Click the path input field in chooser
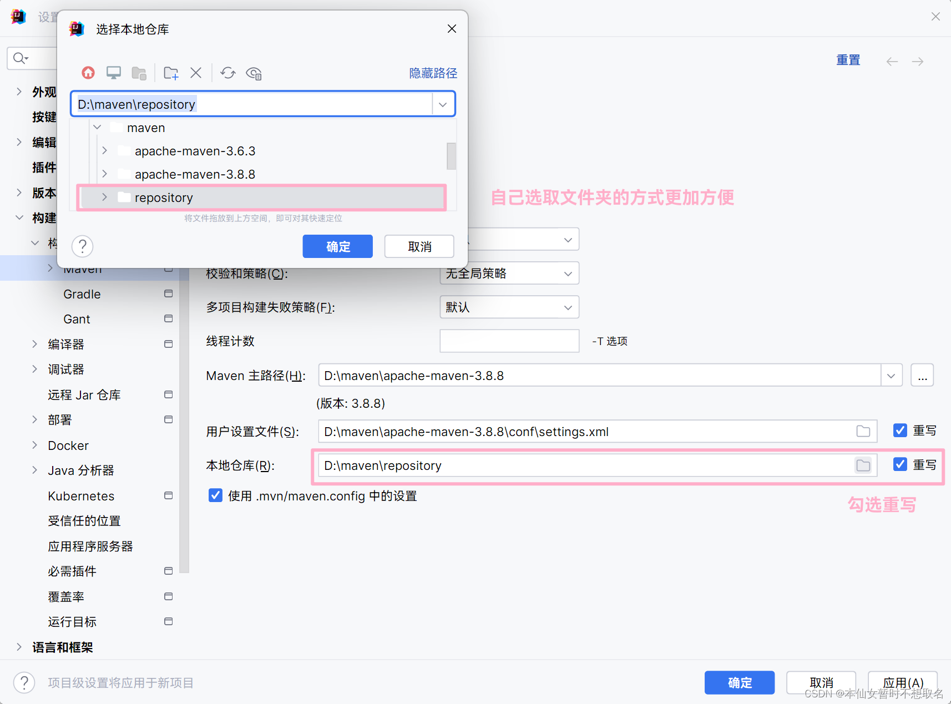Screen dimensions: 951x704 click(x=252, y=104)
